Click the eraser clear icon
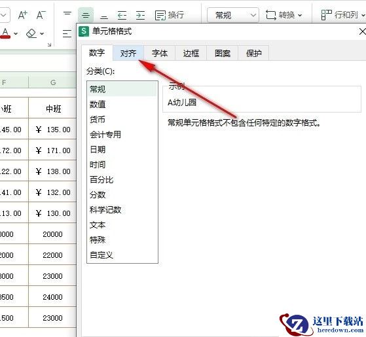The image size is (366, 337). tap(31, 33)
